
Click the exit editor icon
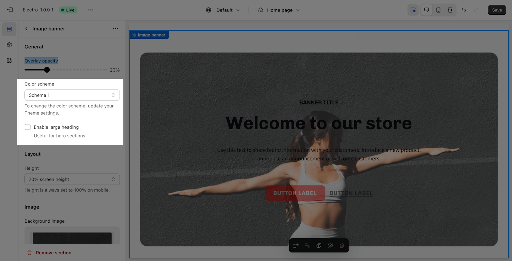tap(10, 10)
